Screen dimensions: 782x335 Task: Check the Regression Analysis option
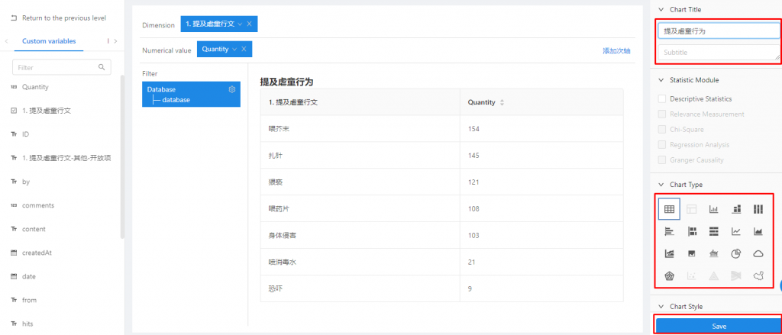[x=662, y=144]
